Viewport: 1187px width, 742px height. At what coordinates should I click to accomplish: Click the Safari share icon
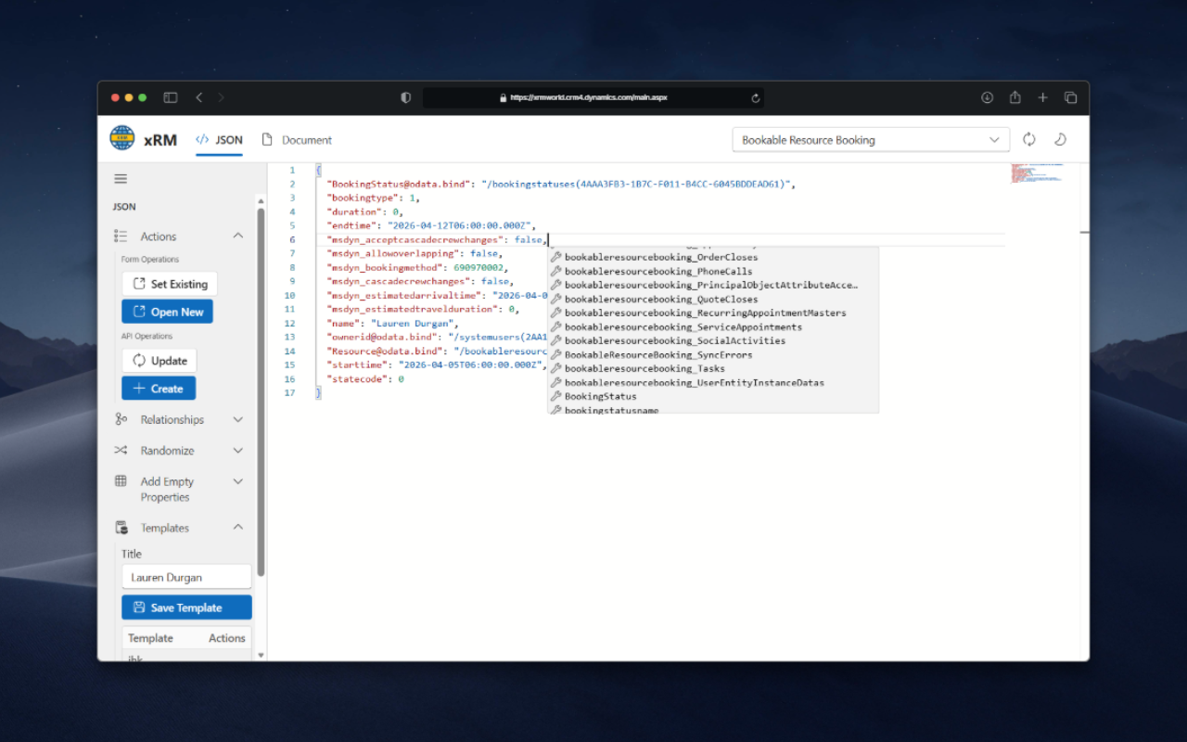[1015, 97]
